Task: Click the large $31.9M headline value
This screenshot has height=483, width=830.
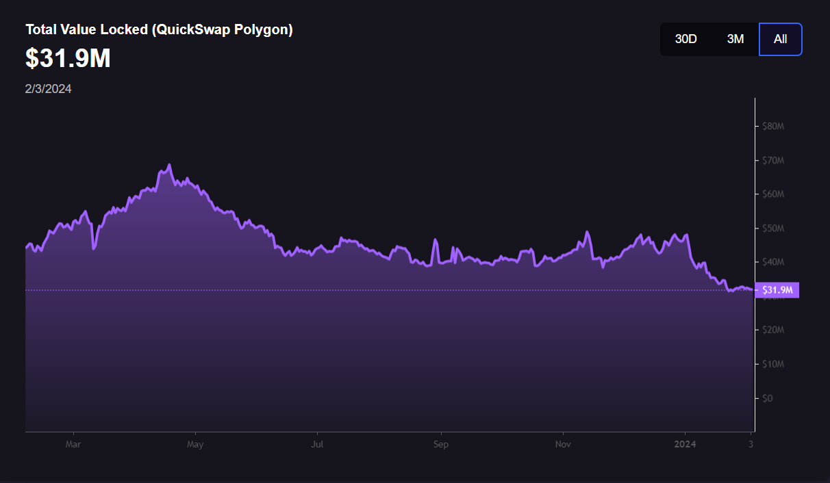Action: pyautogui.click(x=68, y=59)
